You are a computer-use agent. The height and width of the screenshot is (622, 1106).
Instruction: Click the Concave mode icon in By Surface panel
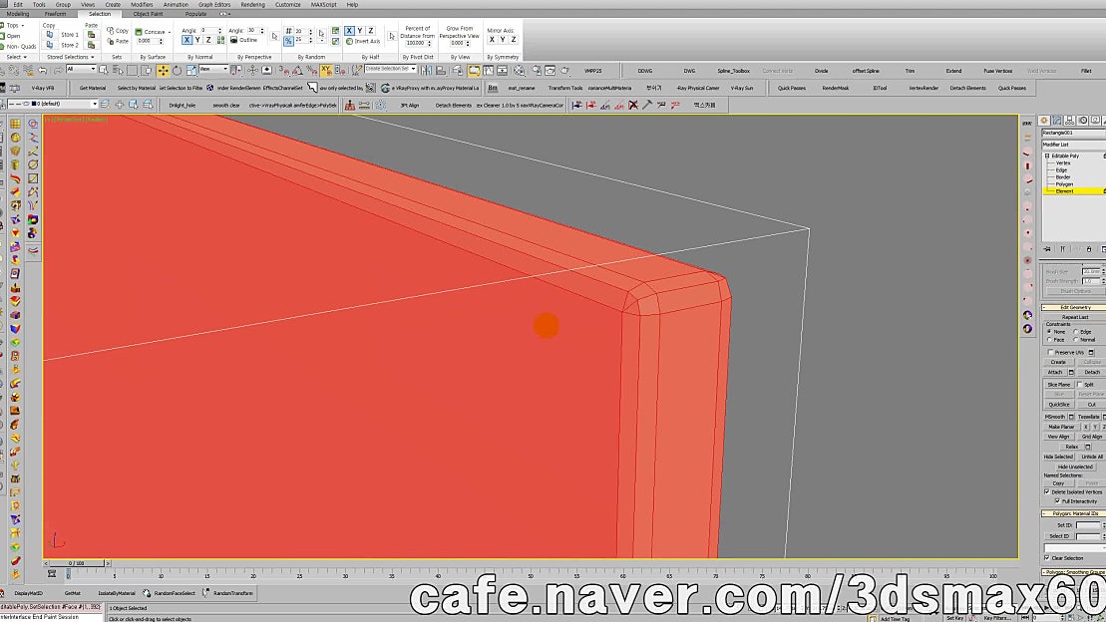point(140,32)
